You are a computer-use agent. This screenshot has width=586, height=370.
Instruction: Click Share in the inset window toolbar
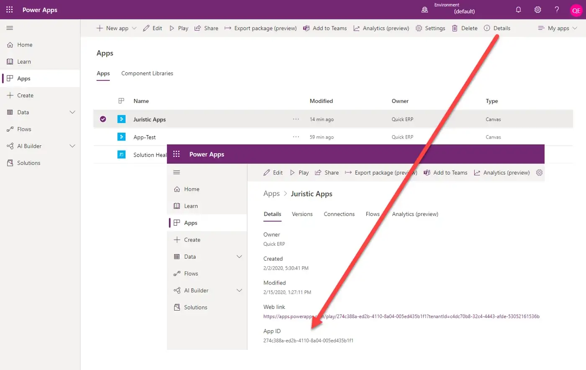click(327, 172)
